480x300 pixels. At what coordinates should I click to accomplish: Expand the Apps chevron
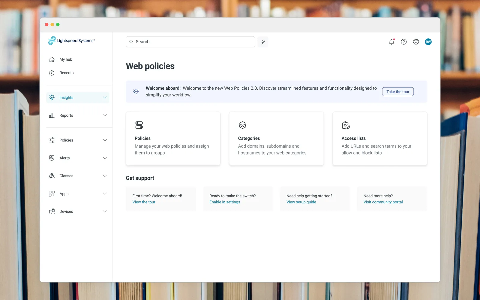[x=105, y=194]
